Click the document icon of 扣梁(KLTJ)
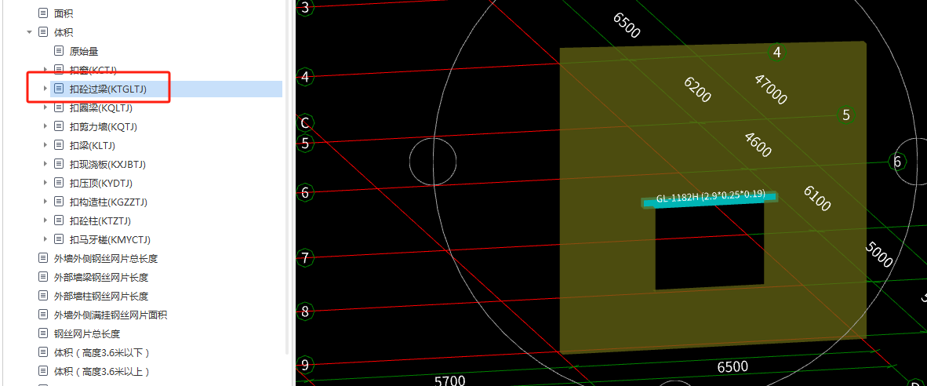This screenshot has width=927, height=386. coord(58,145)
